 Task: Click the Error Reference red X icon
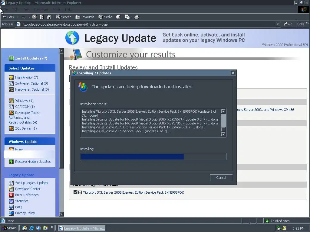[11, 195]
